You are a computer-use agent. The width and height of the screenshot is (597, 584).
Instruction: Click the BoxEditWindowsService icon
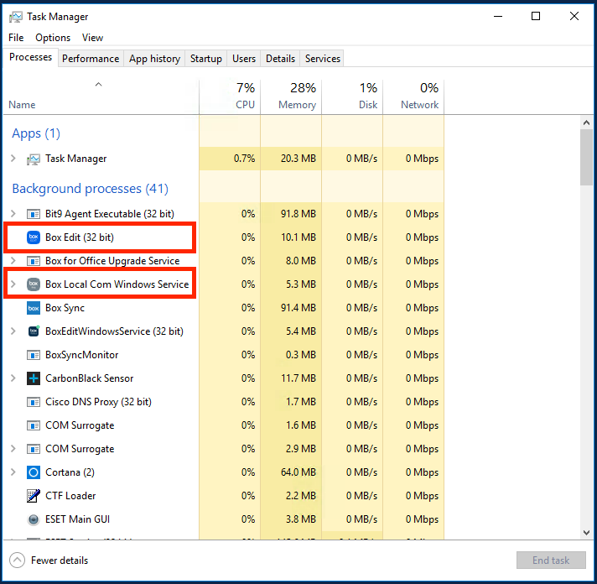click(34, 331)
